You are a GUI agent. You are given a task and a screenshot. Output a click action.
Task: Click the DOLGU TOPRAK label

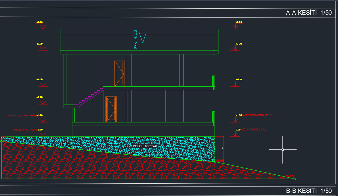pyautogui.click(x=145, y=146)
